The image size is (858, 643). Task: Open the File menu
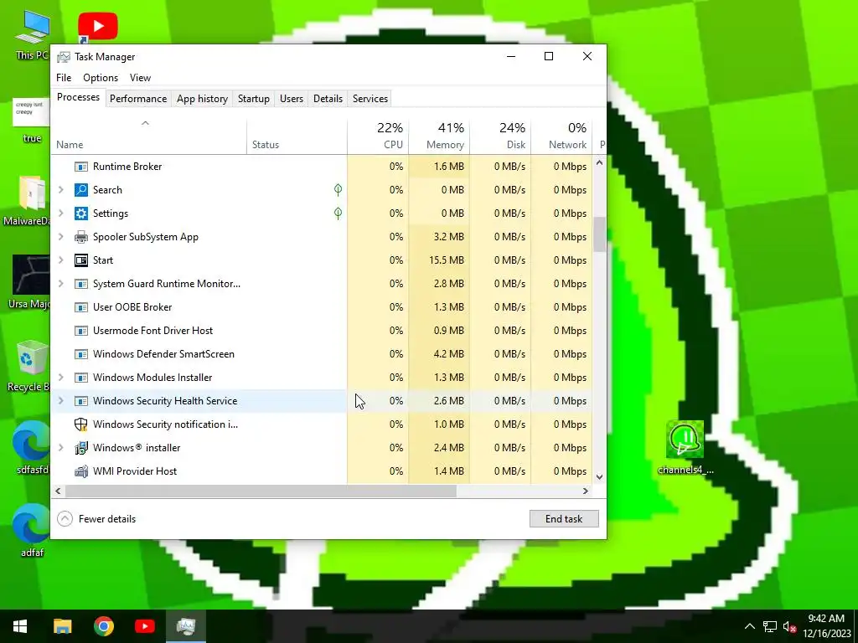click(64, 78)
